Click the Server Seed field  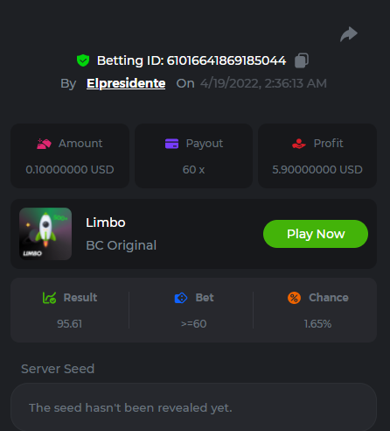coord(193,407)
